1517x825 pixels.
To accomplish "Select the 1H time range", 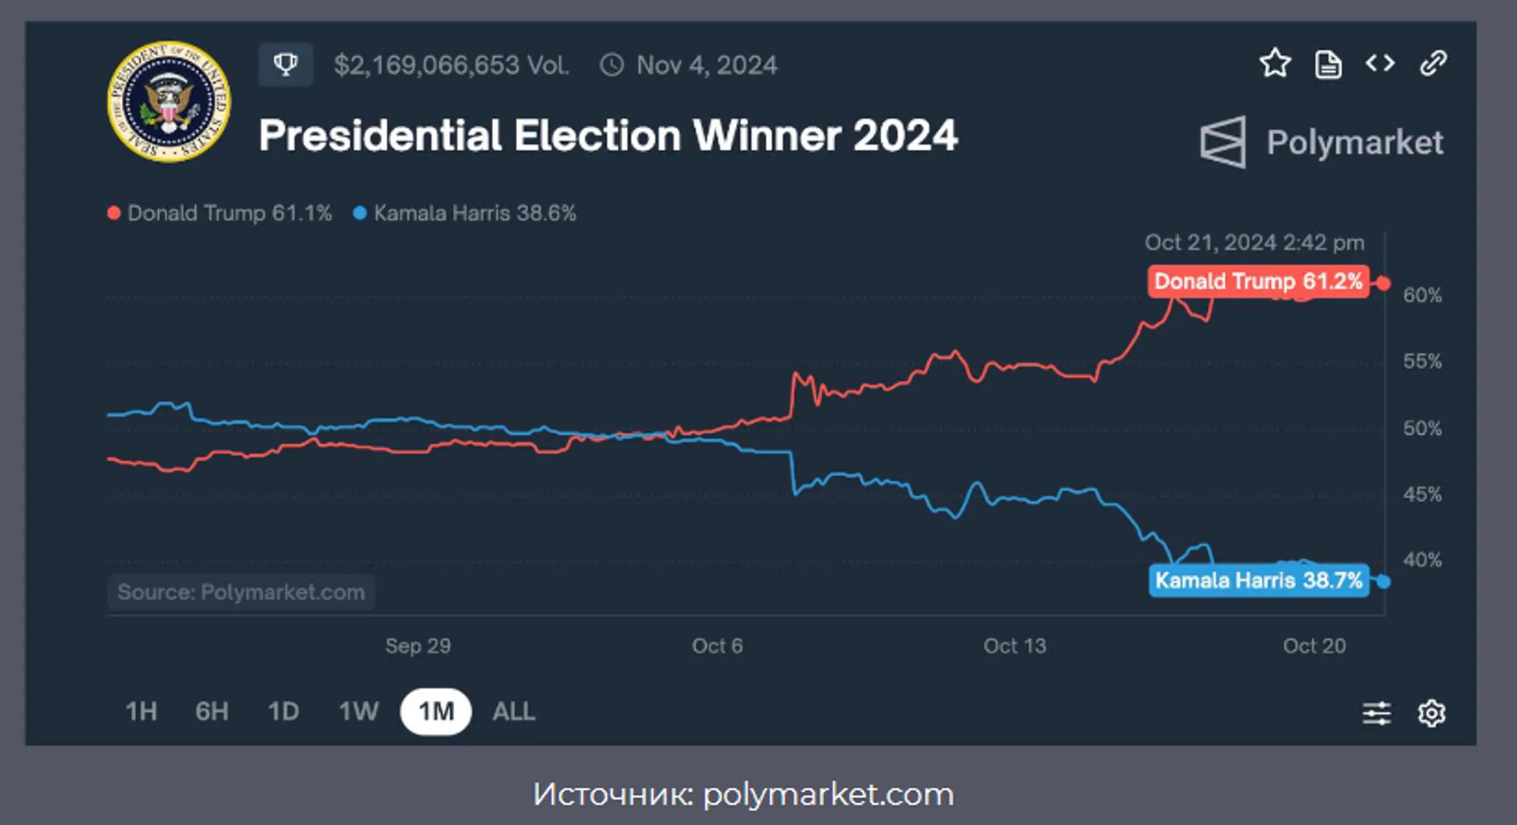I will pyautogui.click(x=140, y=712).
